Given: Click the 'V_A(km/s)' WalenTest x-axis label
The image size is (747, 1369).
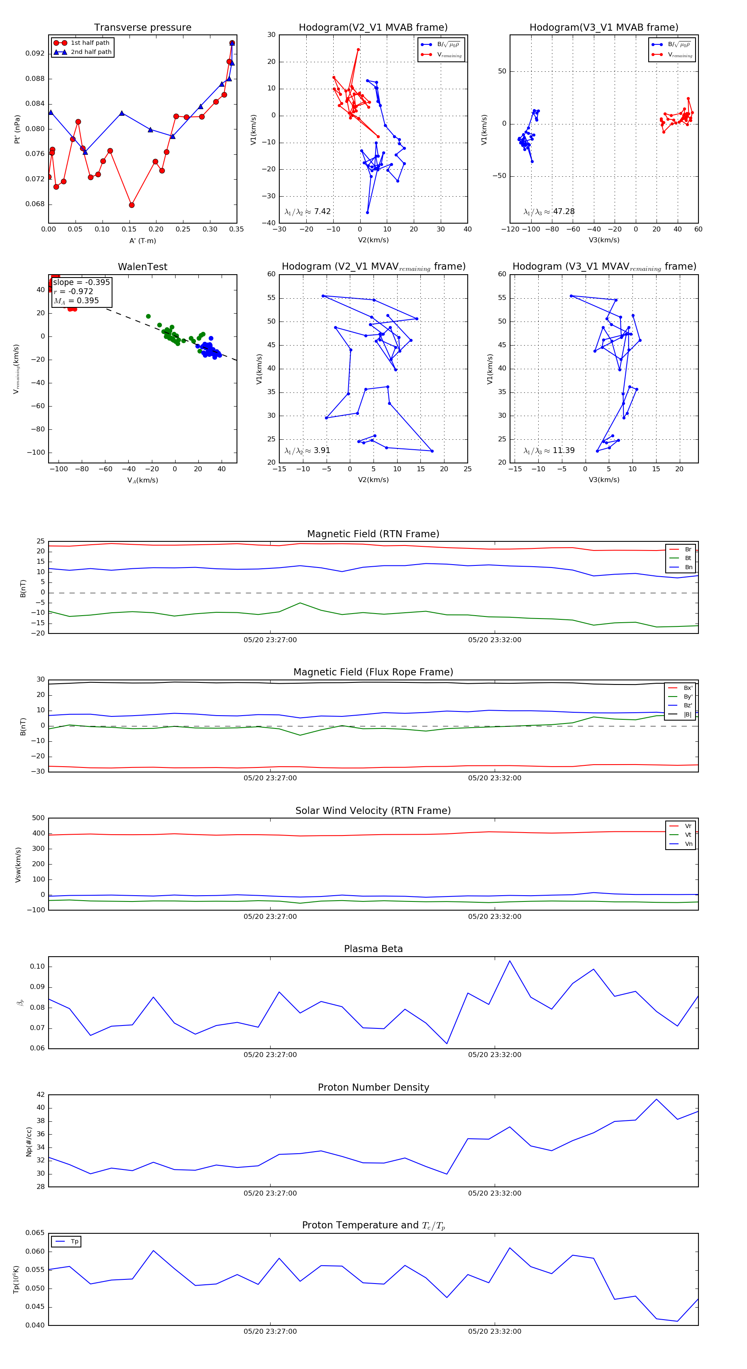Looking at the screenshot, I should (142, 480).
